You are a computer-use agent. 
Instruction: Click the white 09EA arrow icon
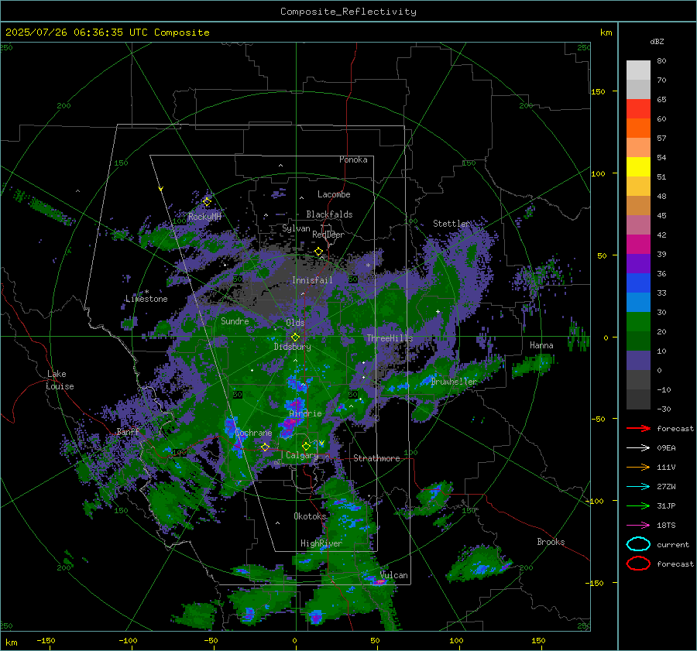(x=638, y=448)
